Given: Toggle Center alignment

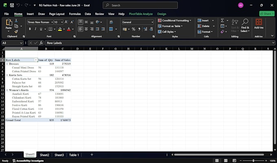Looking at the screenshot, I should (x=86, y=29).
